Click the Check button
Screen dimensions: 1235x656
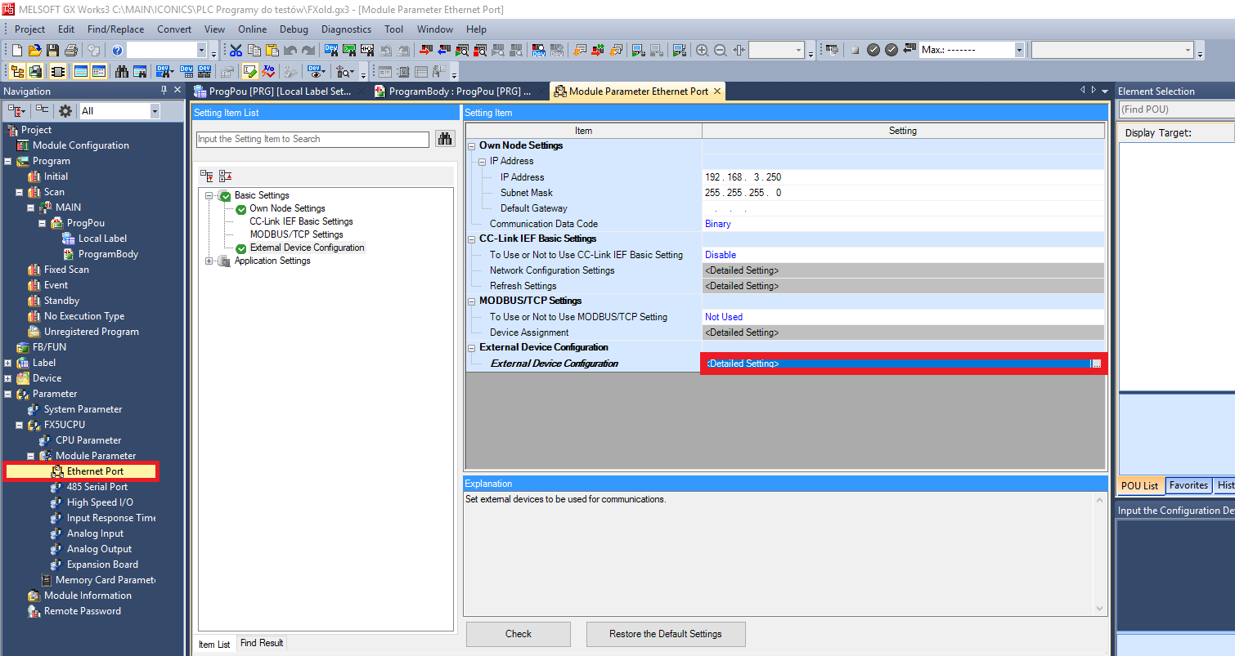pyautogui.click(x=519, y=634)
